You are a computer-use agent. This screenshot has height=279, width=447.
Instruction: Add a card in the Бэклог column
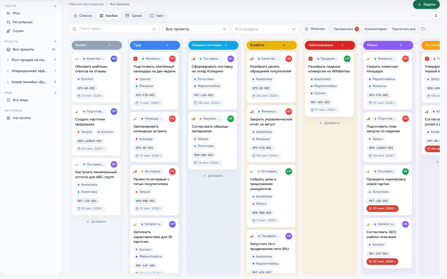(96, 222)
